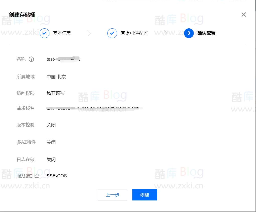Viewport: 256px width, 212px height.
Task: Click the 多AZ特性 row value 关闭
Action: 51,142
